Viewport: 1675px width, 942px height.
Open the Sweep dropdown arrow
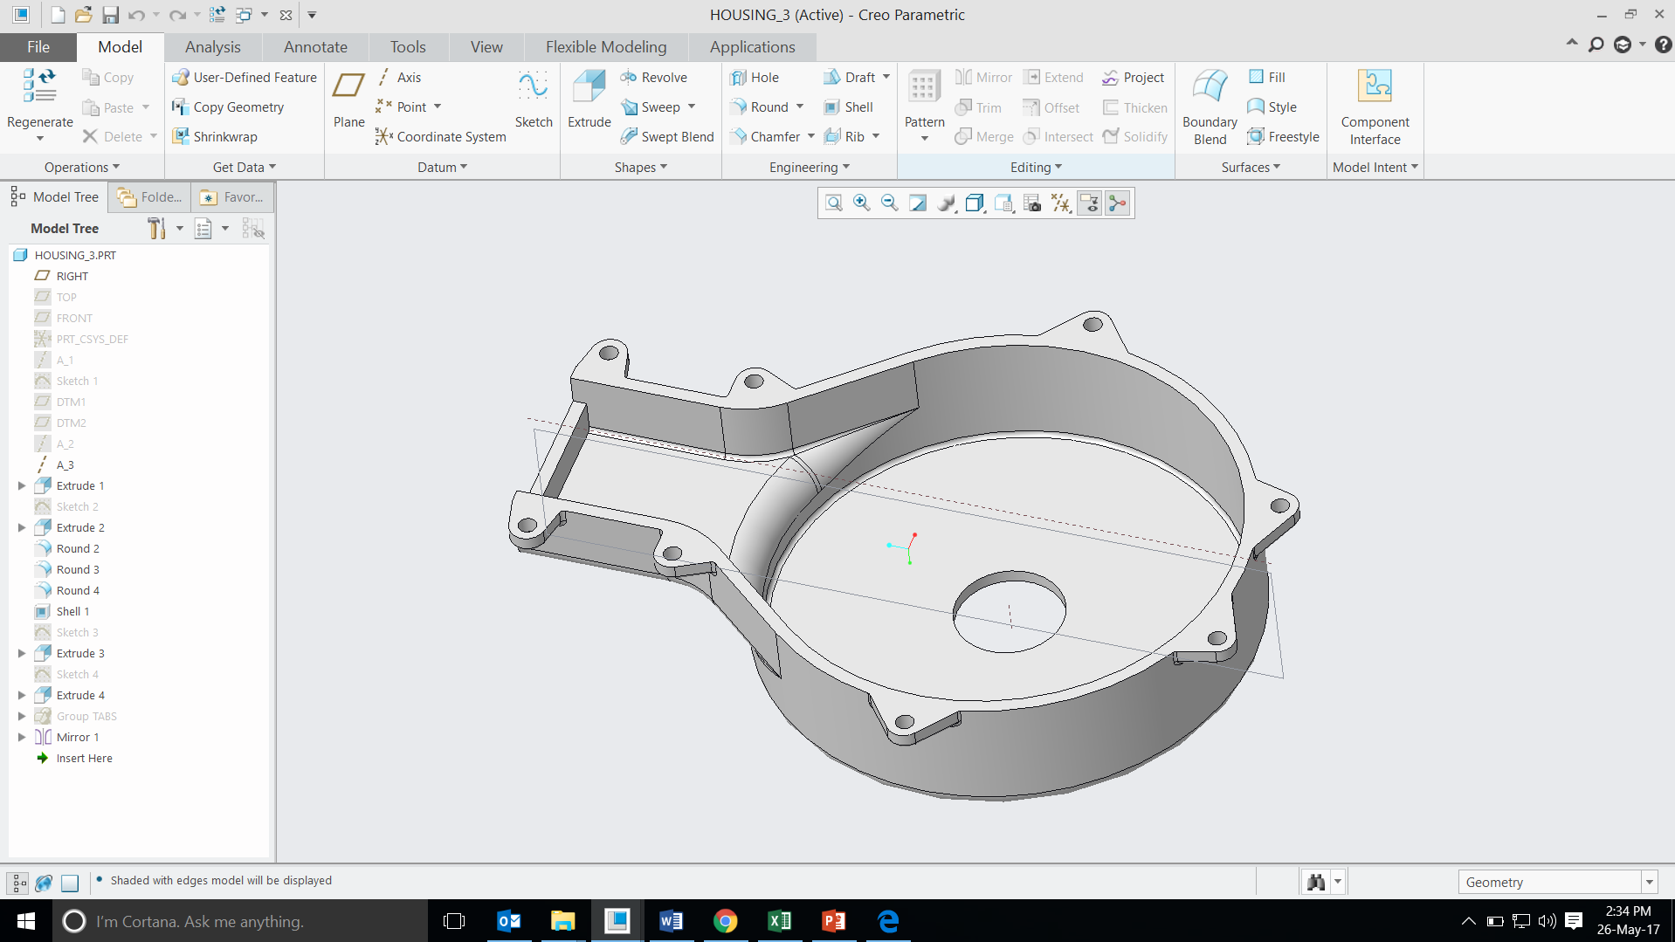click(693, 107)
